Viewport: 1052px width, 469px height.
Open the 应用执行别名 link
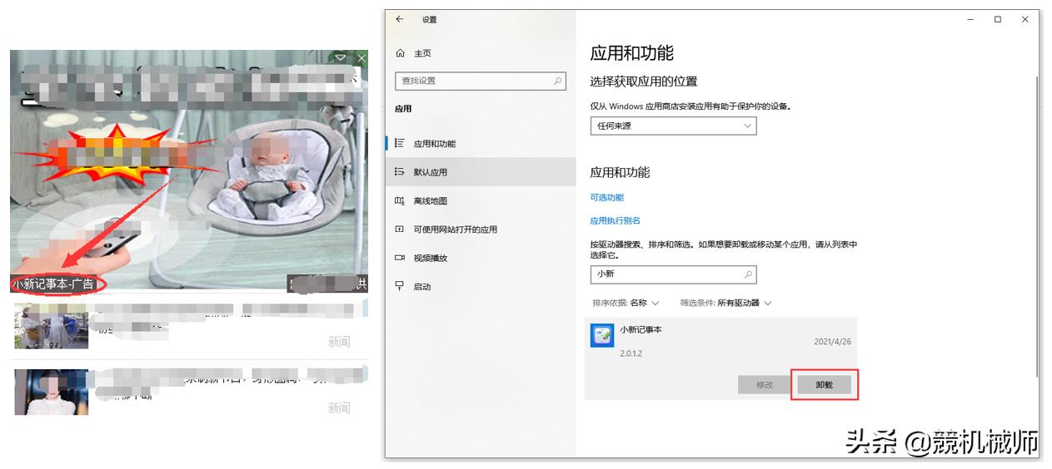point(615,221)
